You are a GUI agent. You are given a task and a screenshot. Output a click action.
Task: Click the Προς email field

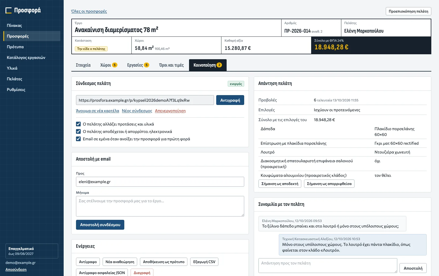[x=160, y=182]
